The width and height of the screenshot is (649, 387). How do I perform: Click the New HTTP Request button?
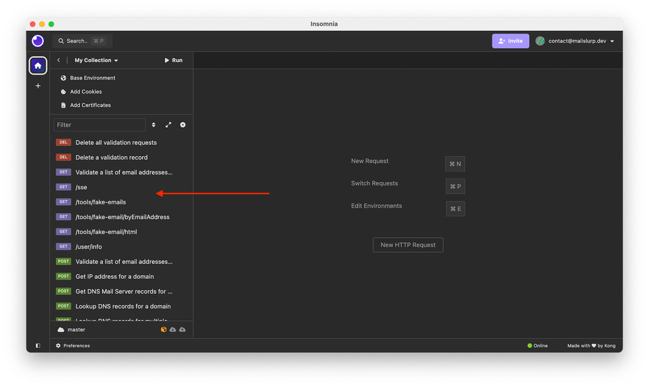point(408,245)
